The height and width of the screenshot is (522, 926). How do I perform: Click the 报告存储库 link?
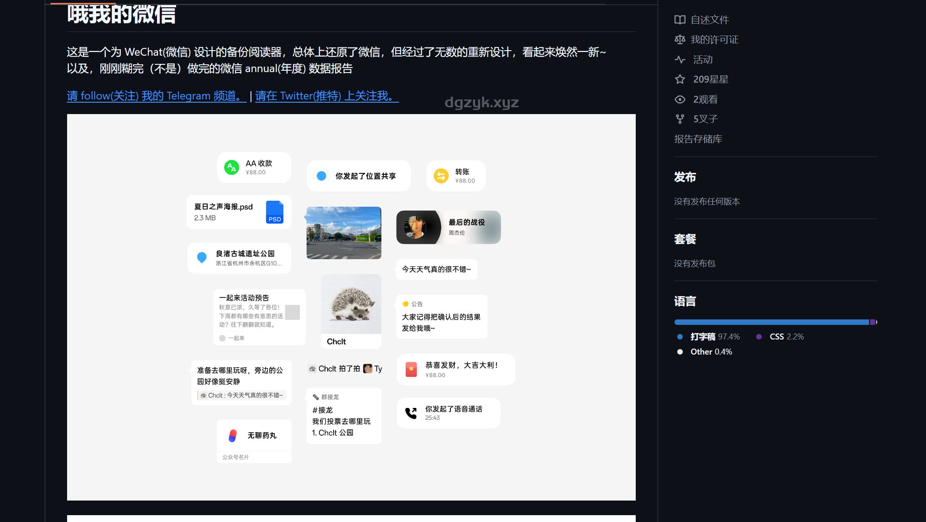point(698,139)
